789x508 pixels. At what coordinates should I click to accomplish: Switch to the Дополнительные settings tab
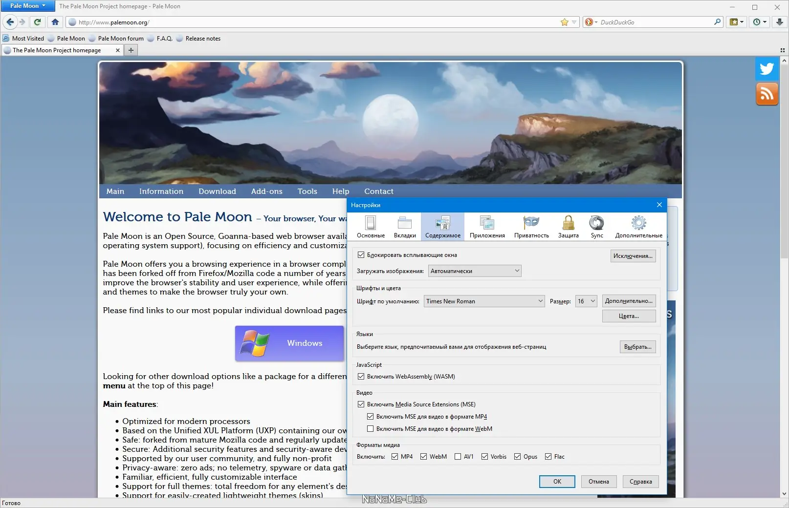click(639, 227)
